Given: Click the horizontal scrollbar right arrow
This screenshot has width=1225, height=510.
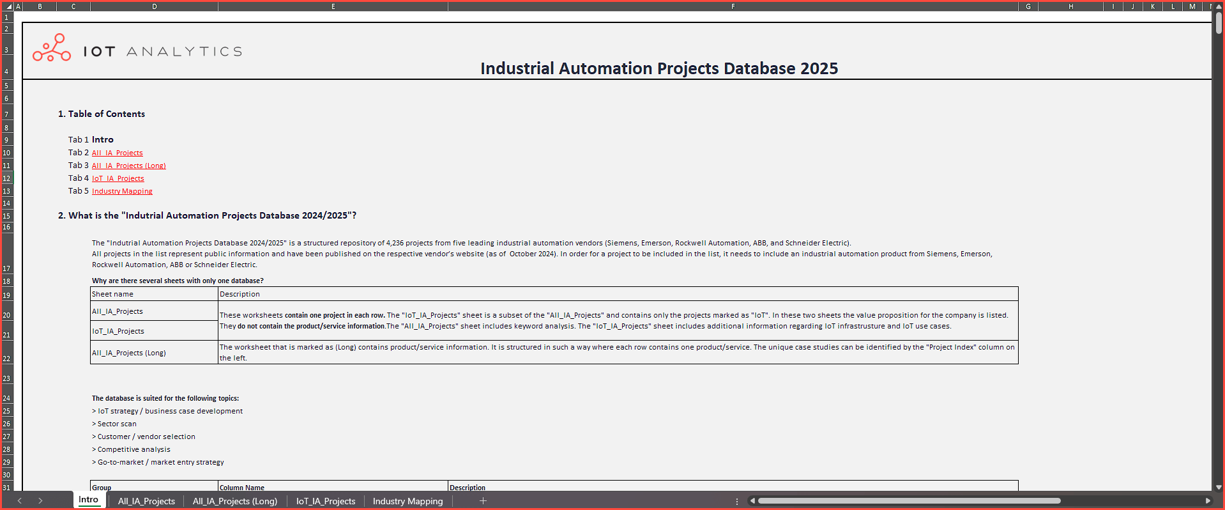Looking at the screenshot, I should point(1208,501).
